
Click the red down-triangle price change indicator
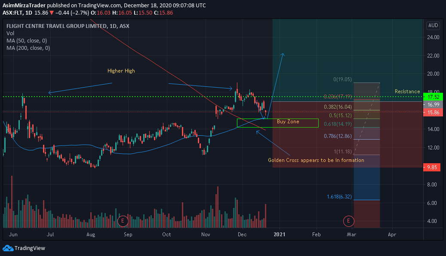[x=52, y=13]
